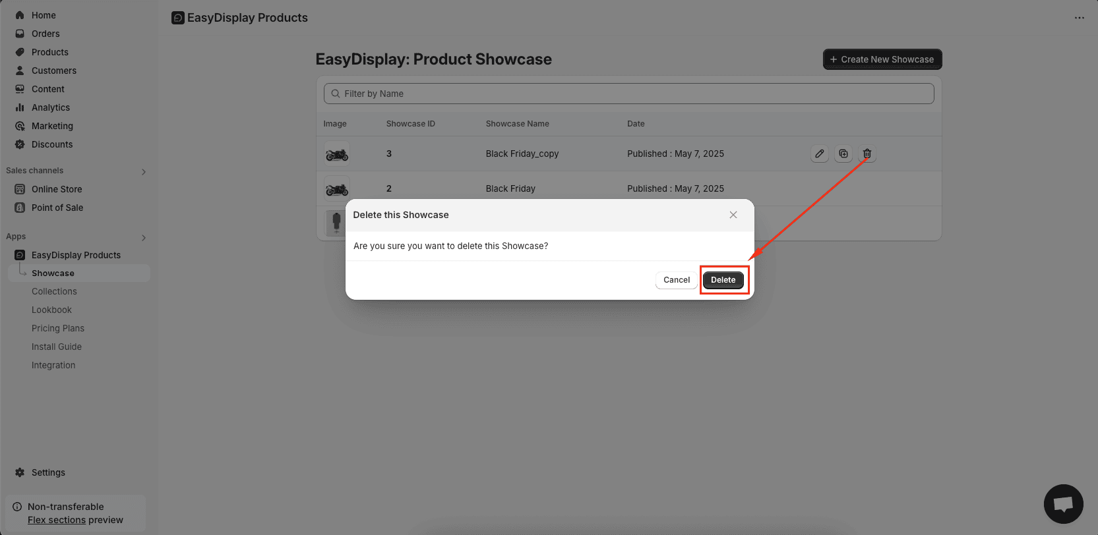Click the search magnifier icon in filter

click(x=336, y=94)
